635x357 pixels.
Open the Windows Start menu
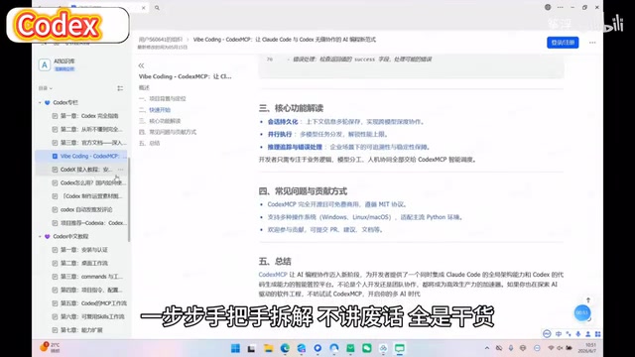pos(235,348)
